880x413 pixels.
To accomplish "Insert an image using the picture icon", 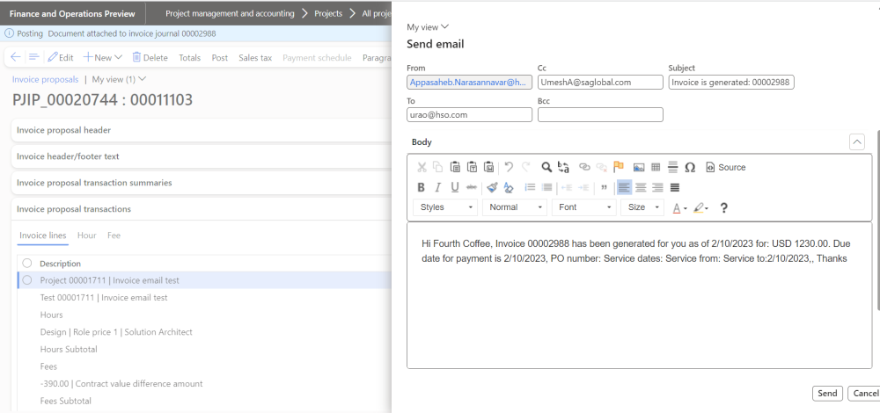I will tap(639, 167).
